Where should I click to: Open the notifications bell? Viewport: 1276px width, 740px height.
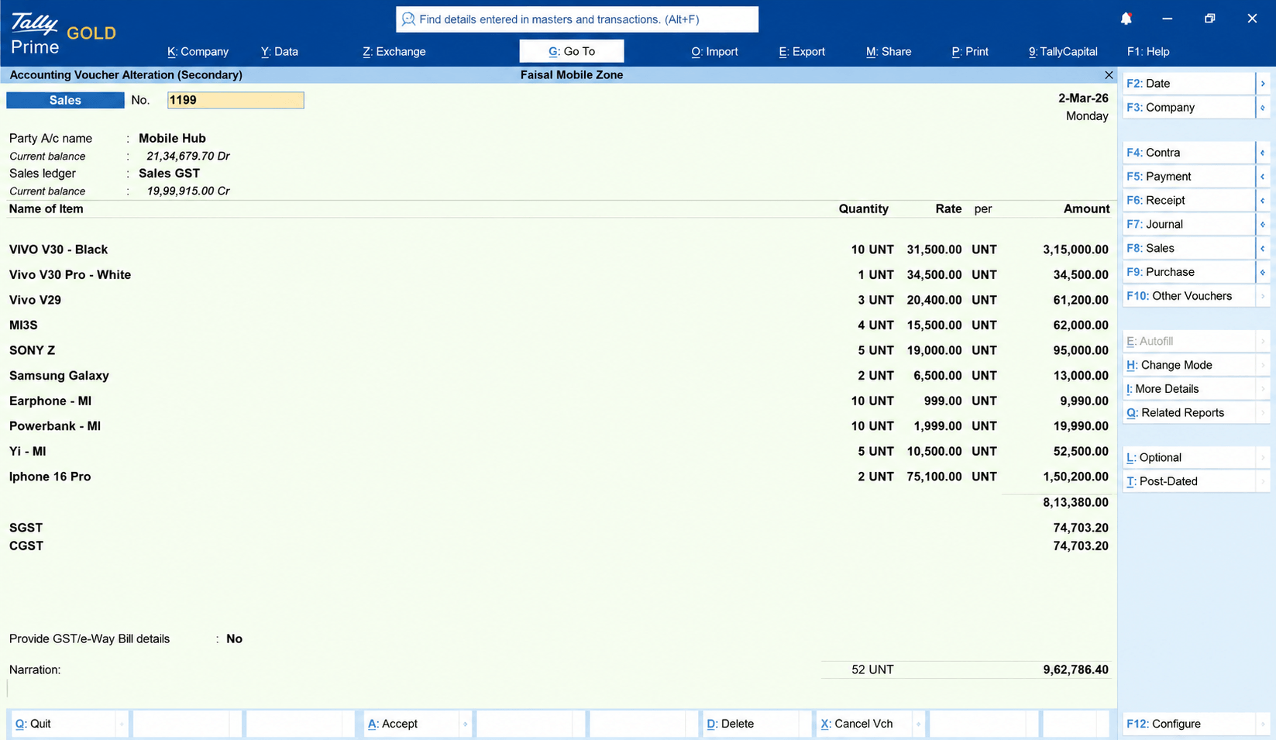[1126, 19]
